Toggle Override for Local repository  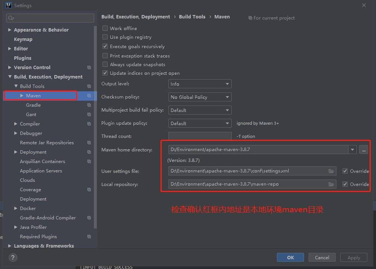tap(345, 184)
